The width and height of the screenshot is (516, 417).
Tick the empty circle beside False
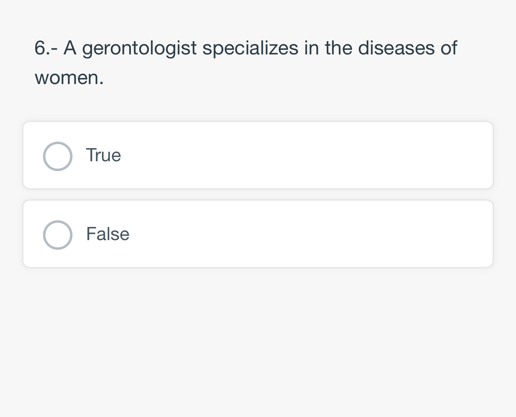pyautogui.click(x=58, y=235)
